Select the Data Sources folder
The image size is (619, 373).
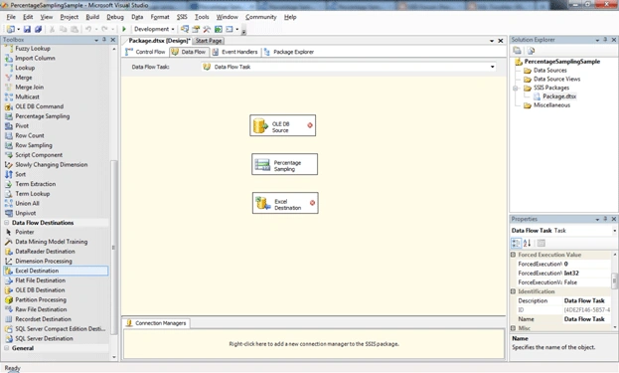coord(549,71)
